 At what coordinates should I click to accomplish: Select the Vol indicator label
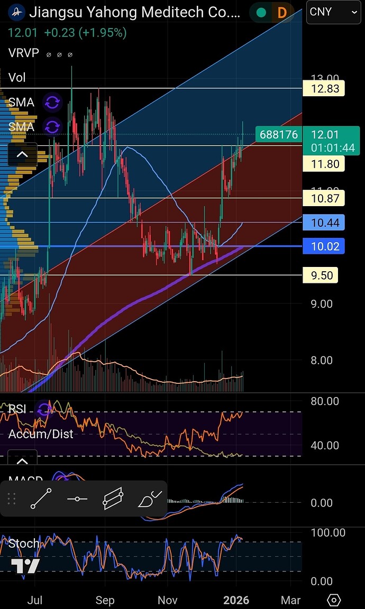click(x=17, y=77)
